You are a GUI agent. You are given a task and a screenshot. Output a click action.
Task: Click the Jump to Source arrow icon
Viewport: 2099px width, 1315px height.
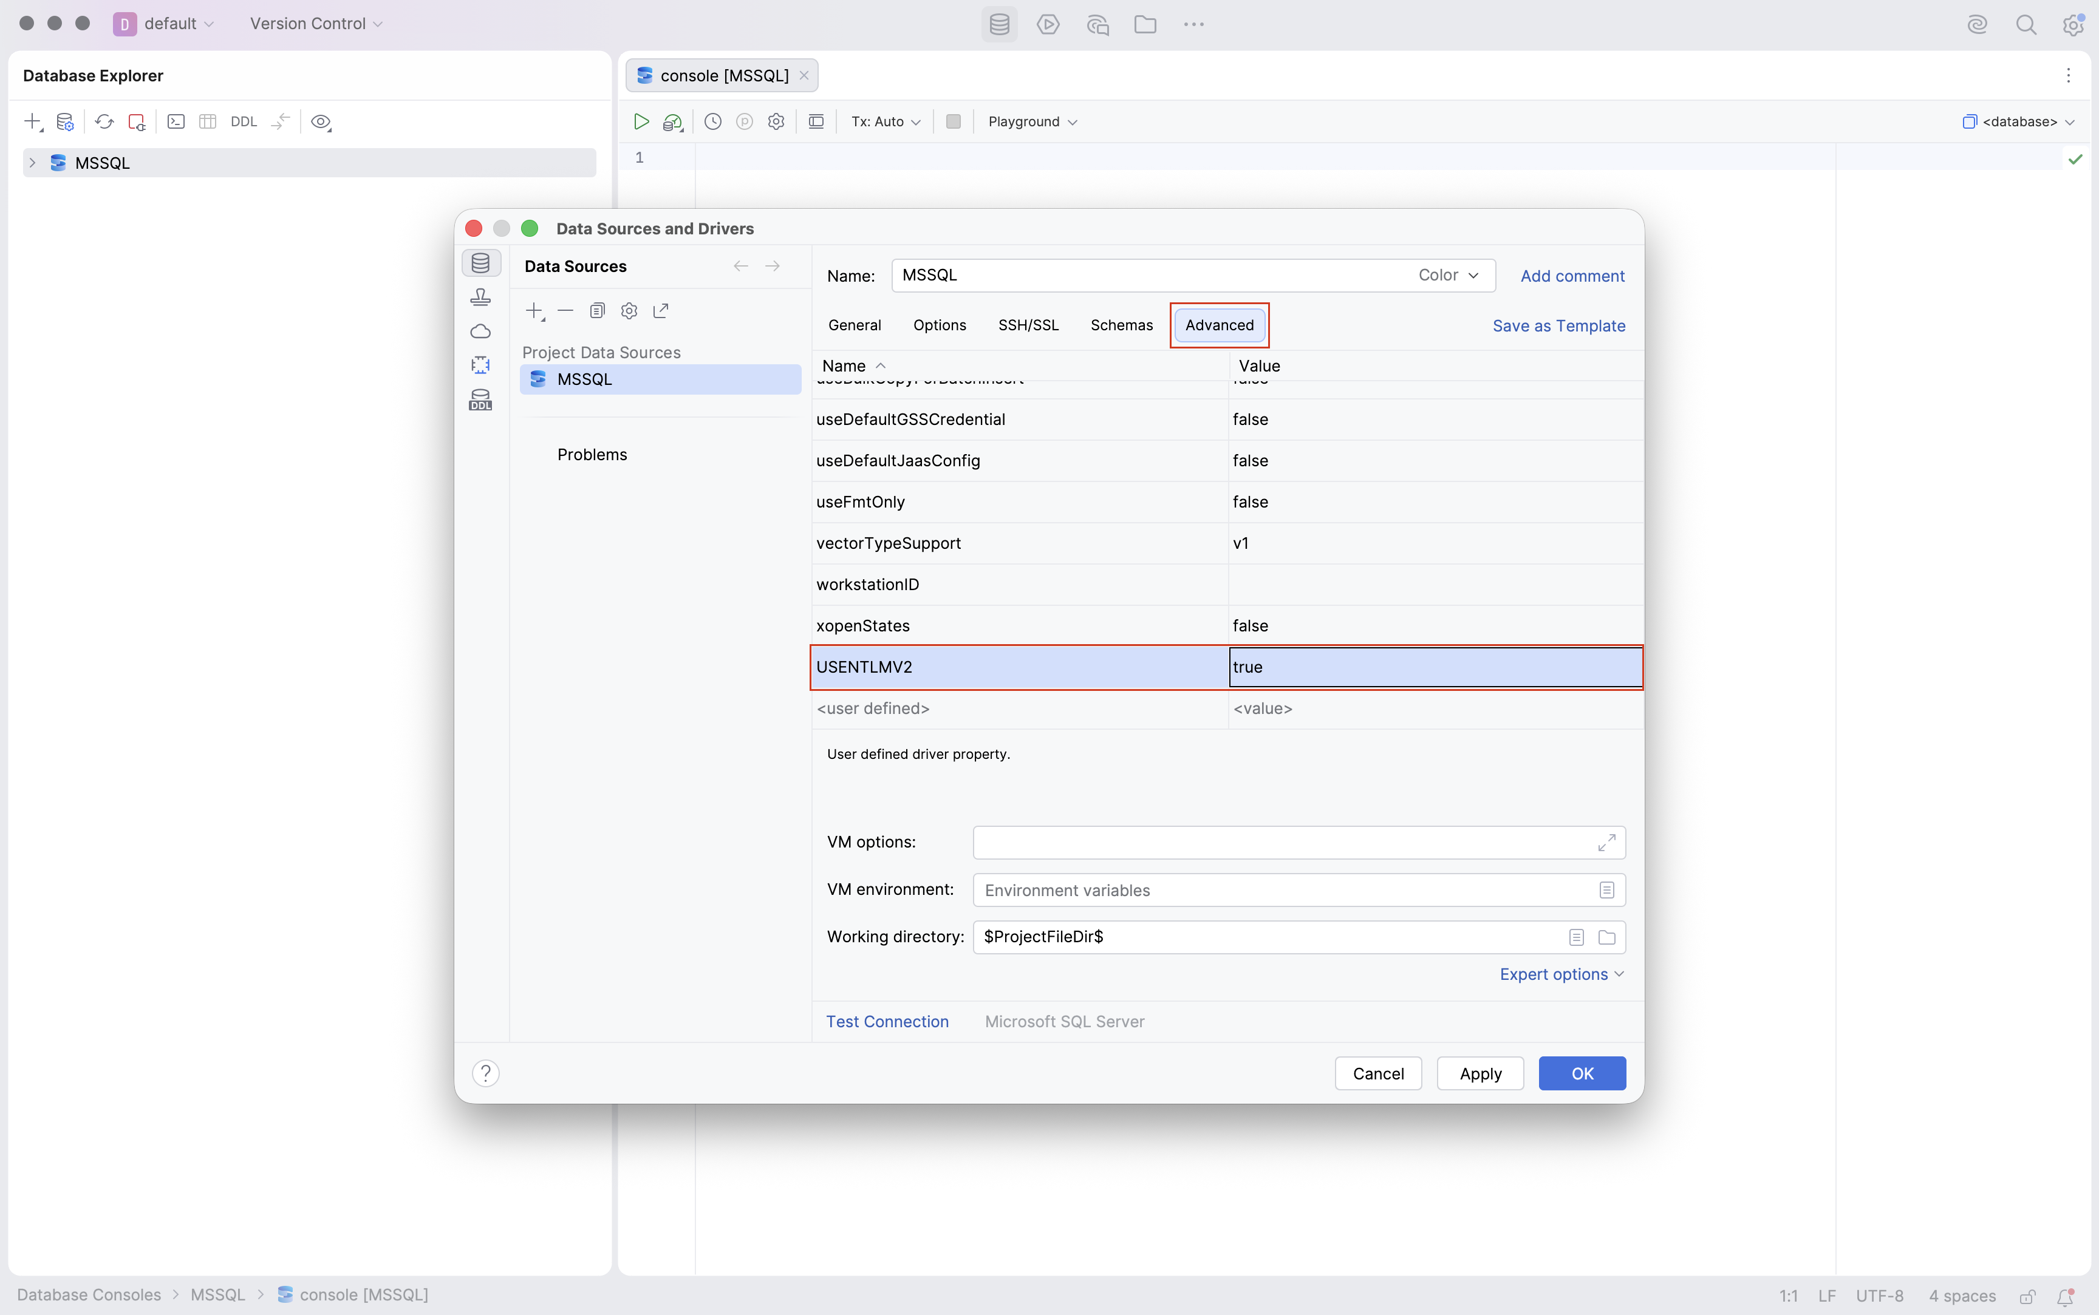[x=280, y=122]
